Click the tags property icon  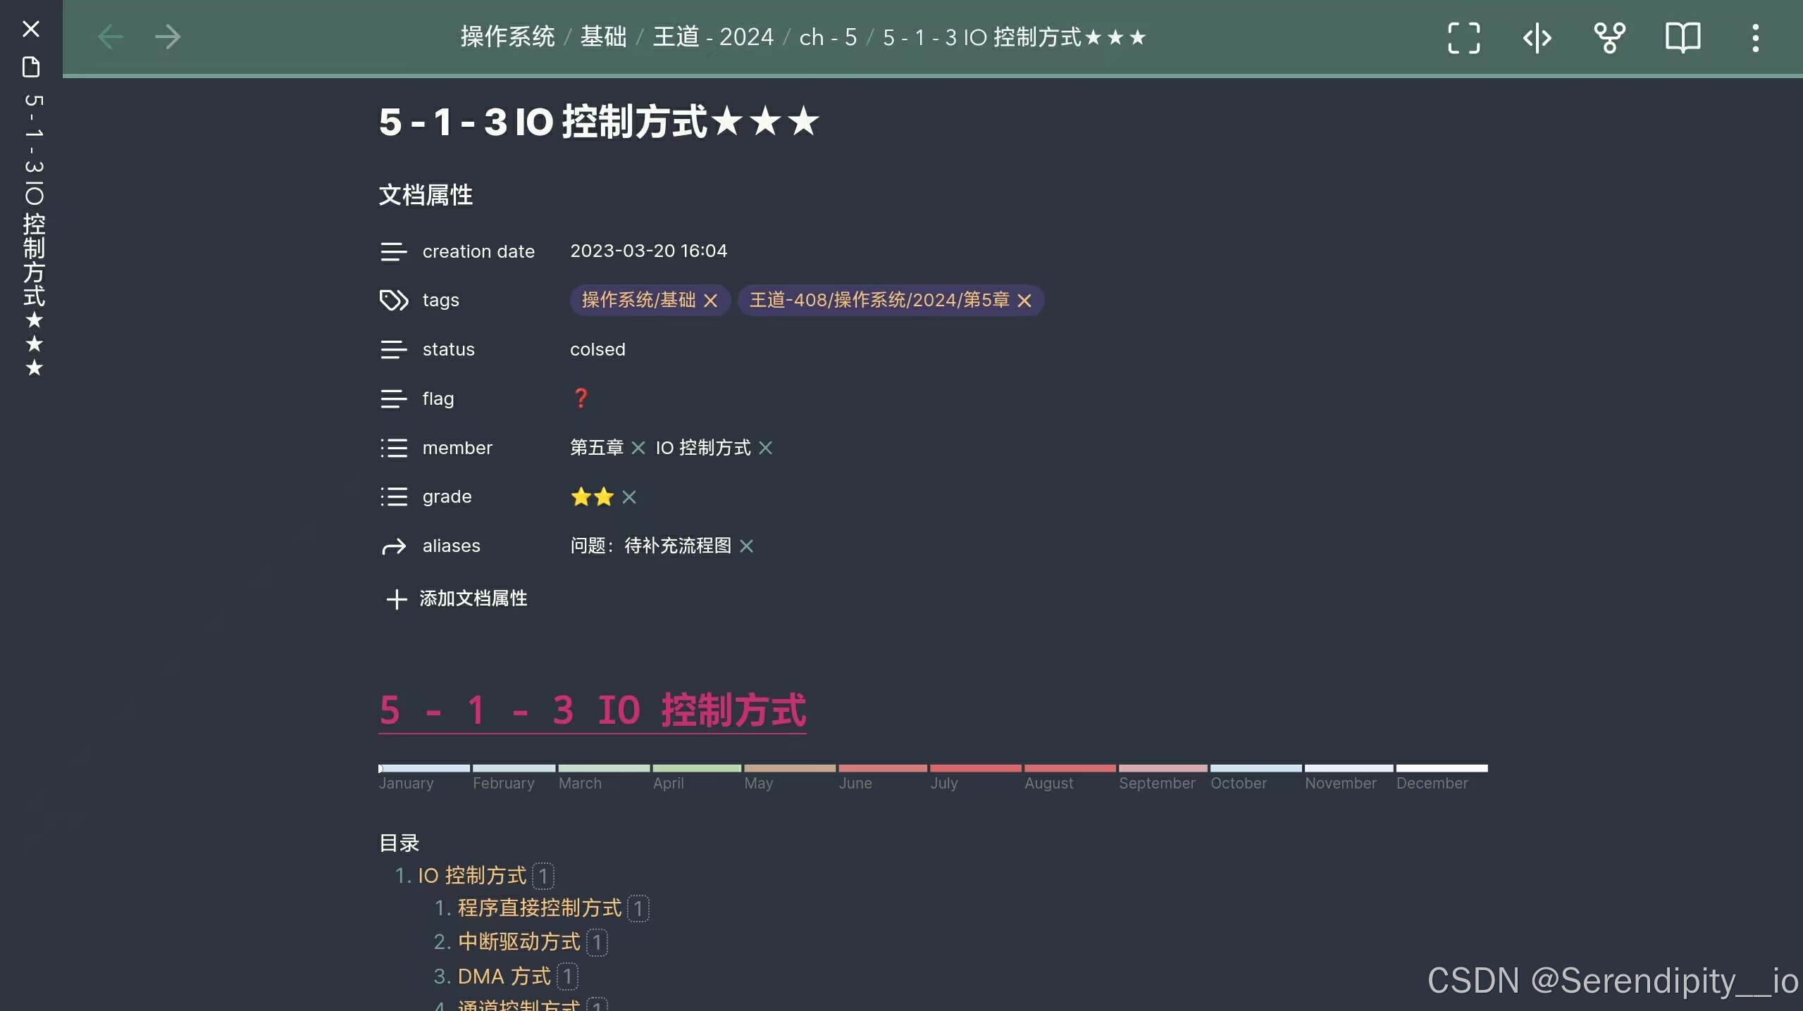click(394, 300)
